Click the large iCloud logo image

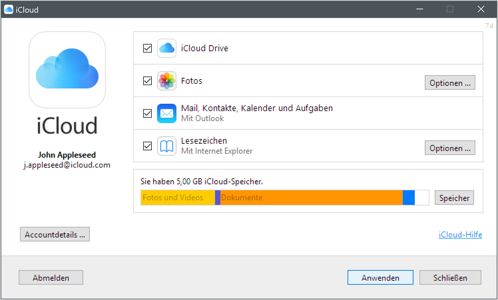tap(67, 70)
